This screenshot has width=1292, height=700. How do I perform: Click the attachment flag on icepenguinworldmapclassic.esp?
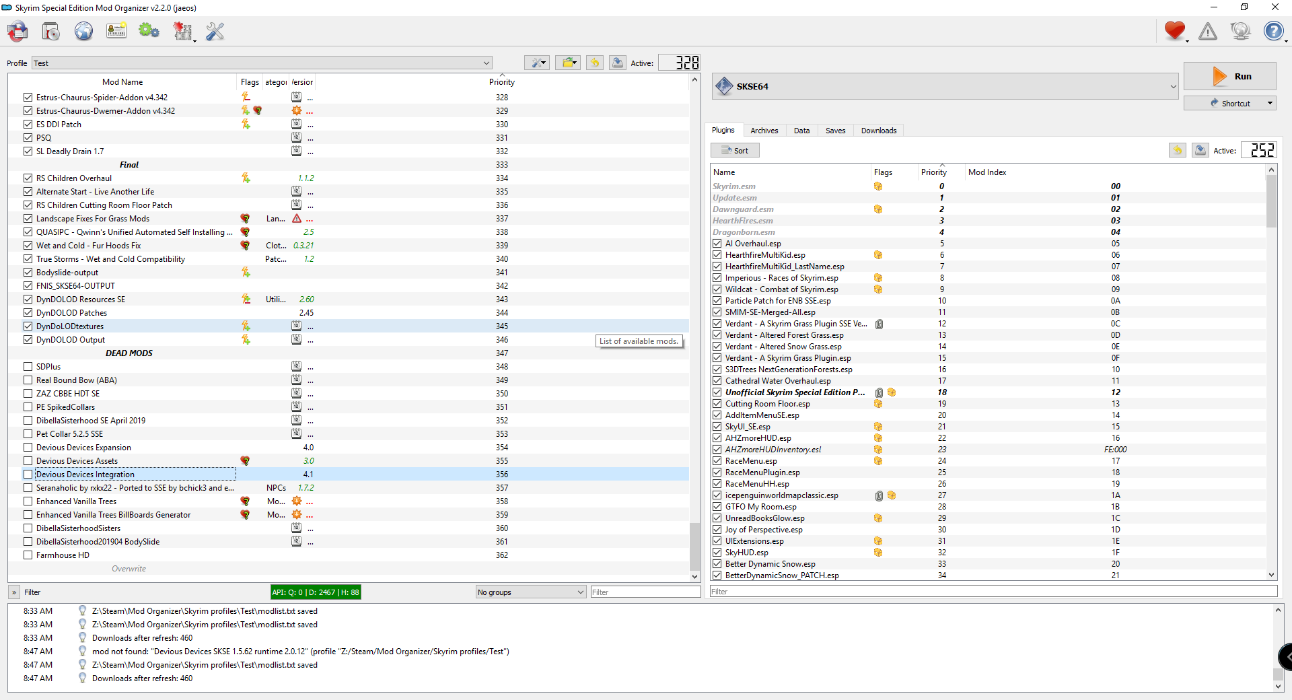coord(879,495)
